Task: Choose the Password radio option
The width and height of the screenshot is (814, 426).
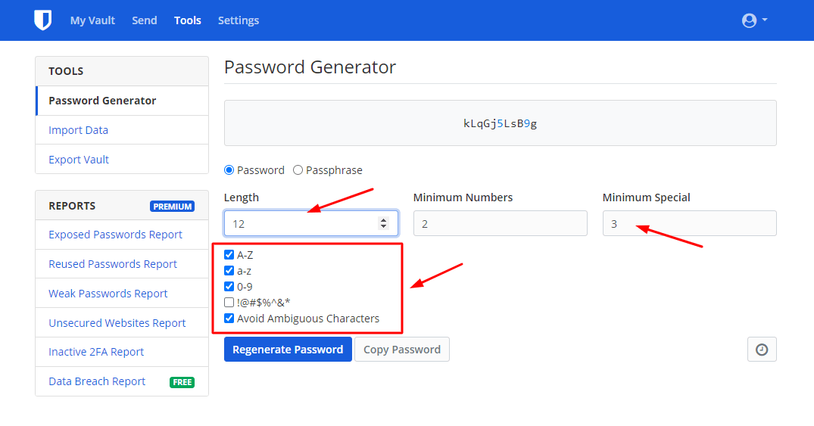Action: pos(229,170)
